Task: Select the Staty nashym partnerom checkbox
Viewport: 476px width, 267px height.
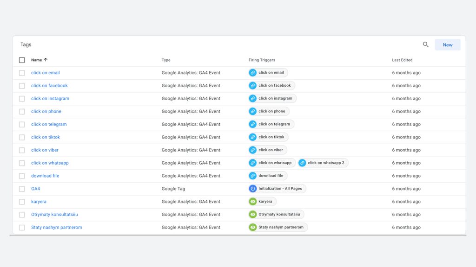Action: 22,228
